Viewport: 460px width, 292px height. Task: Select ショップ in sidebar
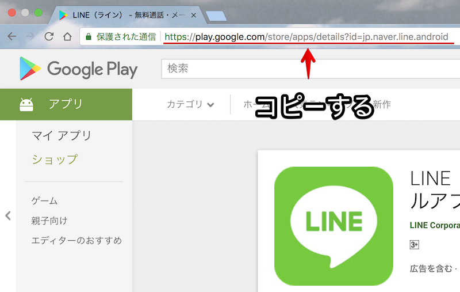[55, 159]
